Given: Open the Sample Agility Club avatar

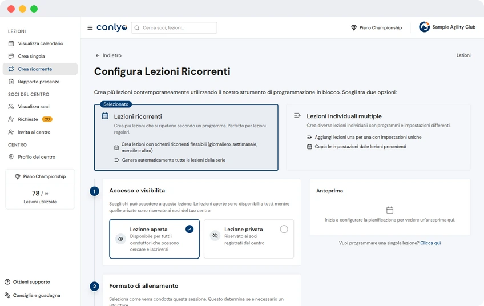Looking at the screenshot, I should pos(425,27).
